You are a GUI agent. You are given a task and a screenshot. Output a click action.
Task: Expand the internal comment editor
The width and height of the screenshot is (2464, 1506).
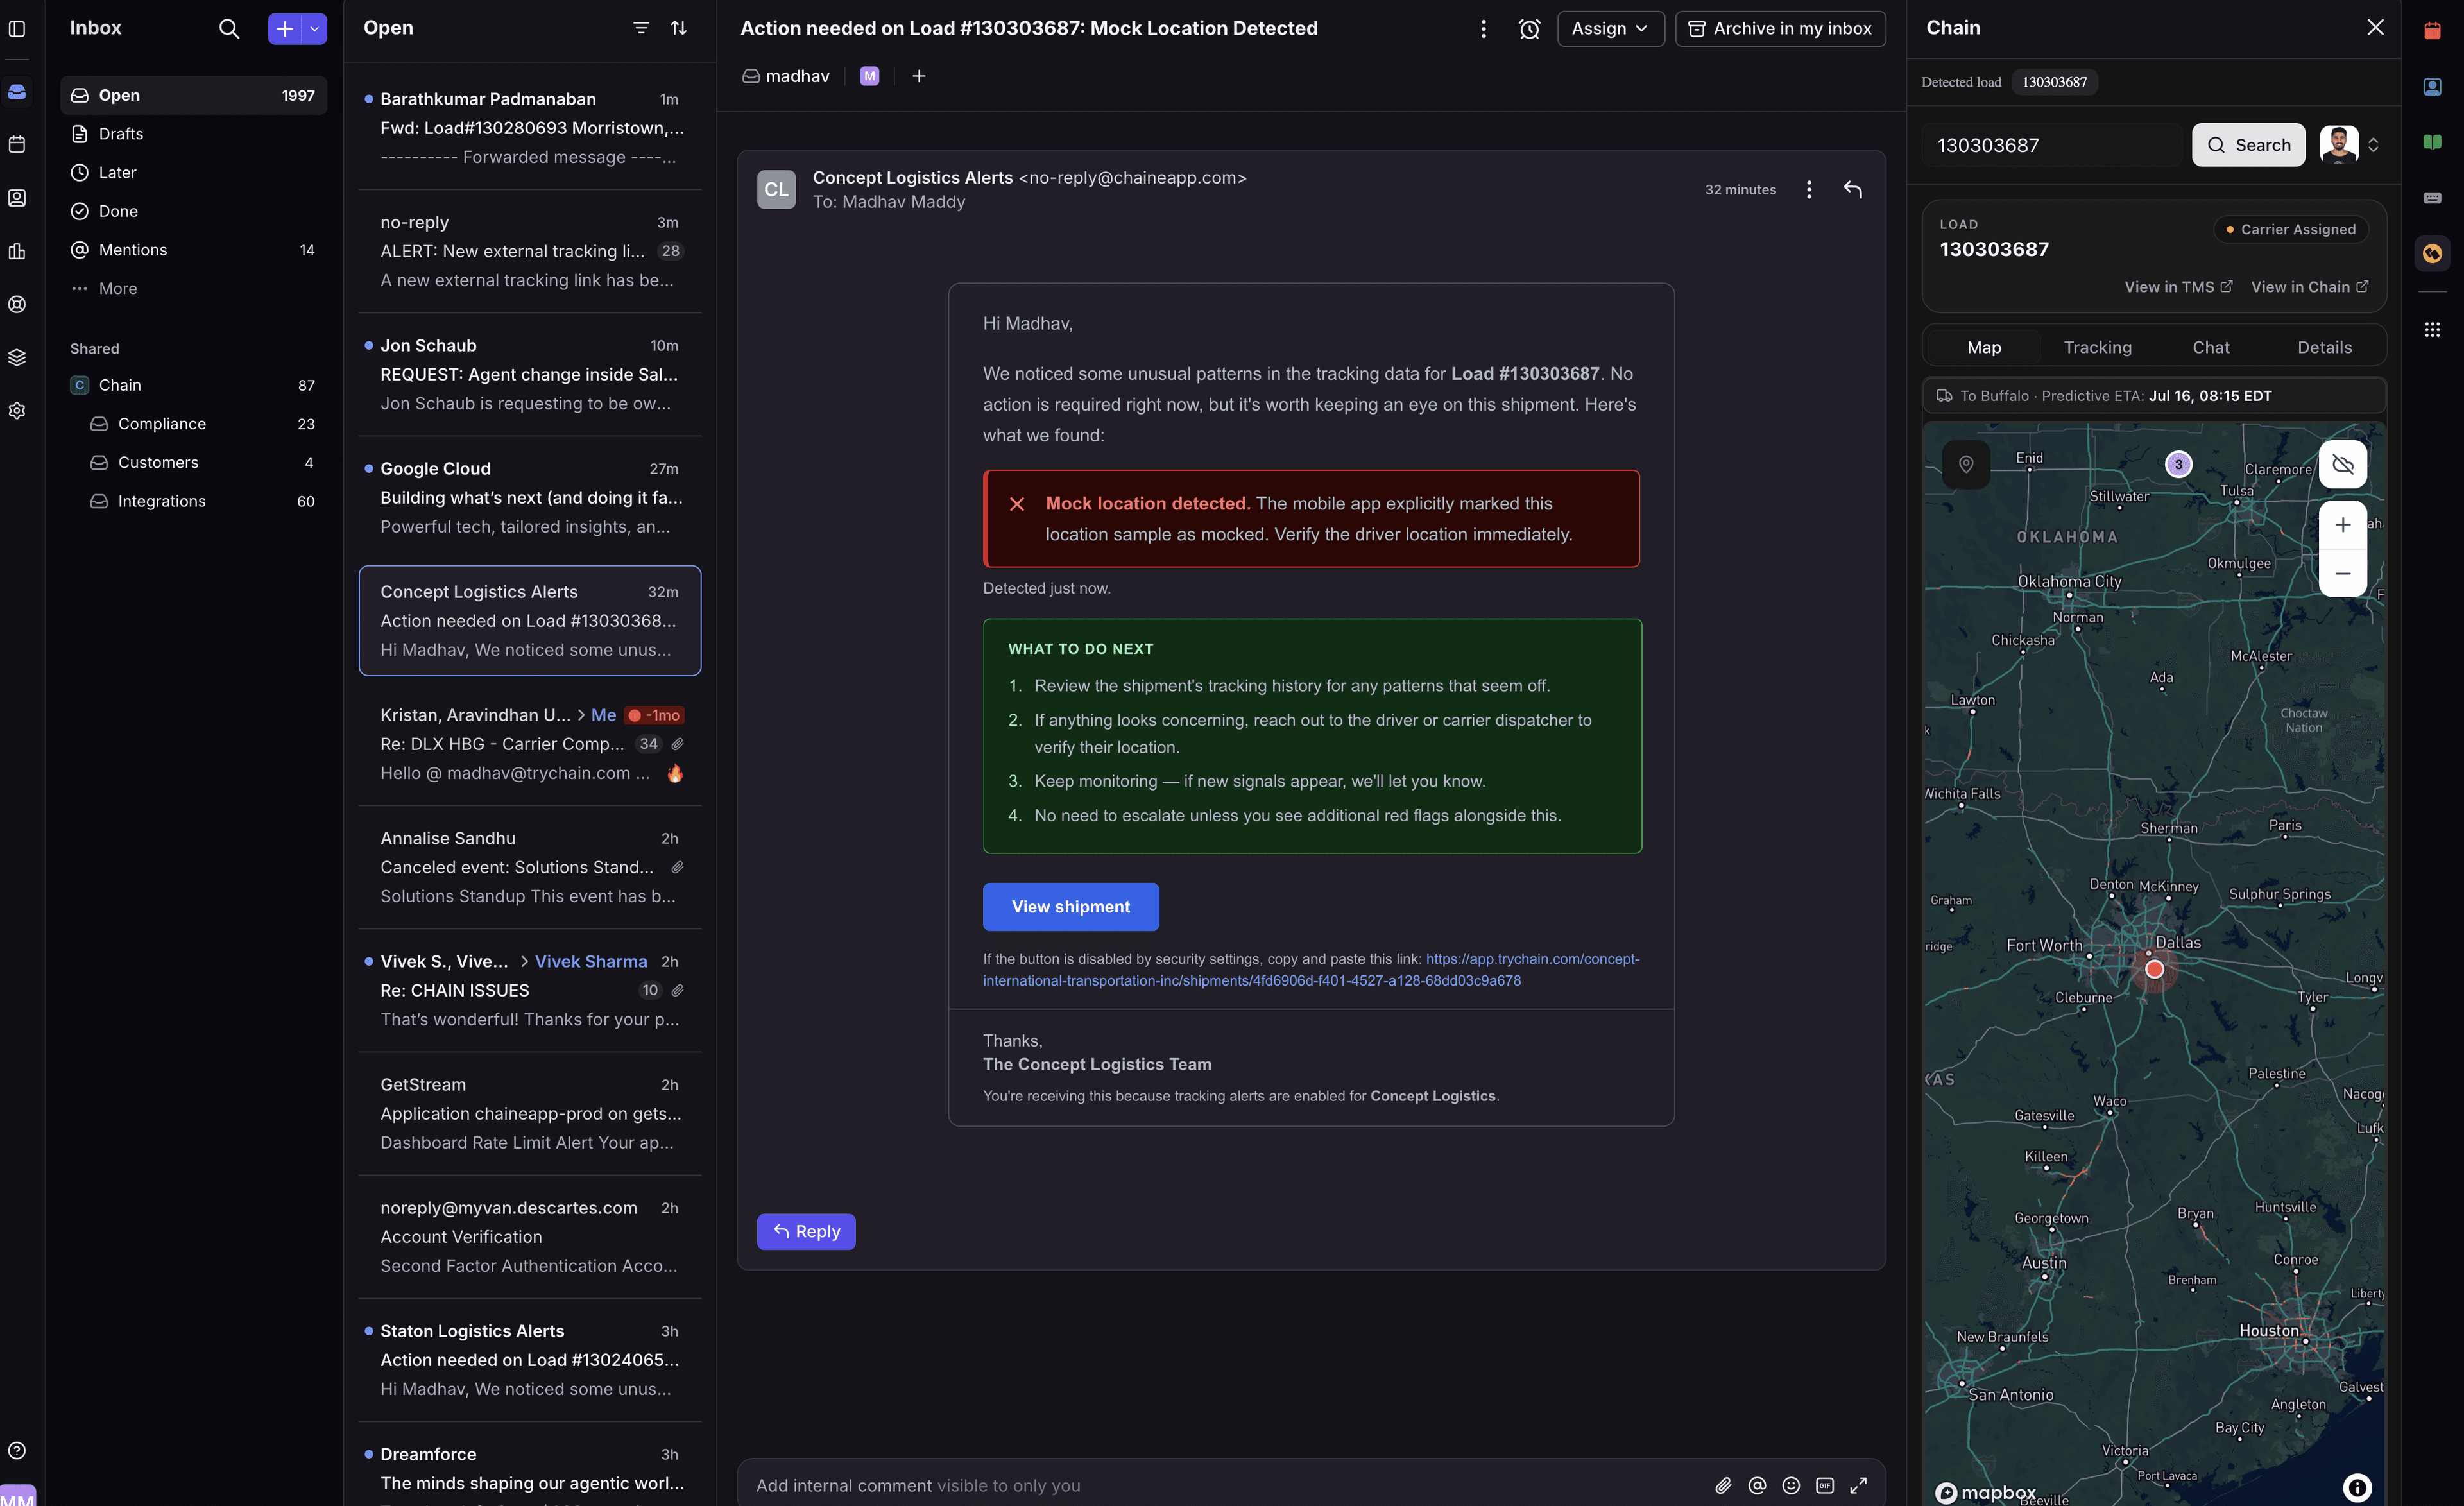point(1858,1485)
